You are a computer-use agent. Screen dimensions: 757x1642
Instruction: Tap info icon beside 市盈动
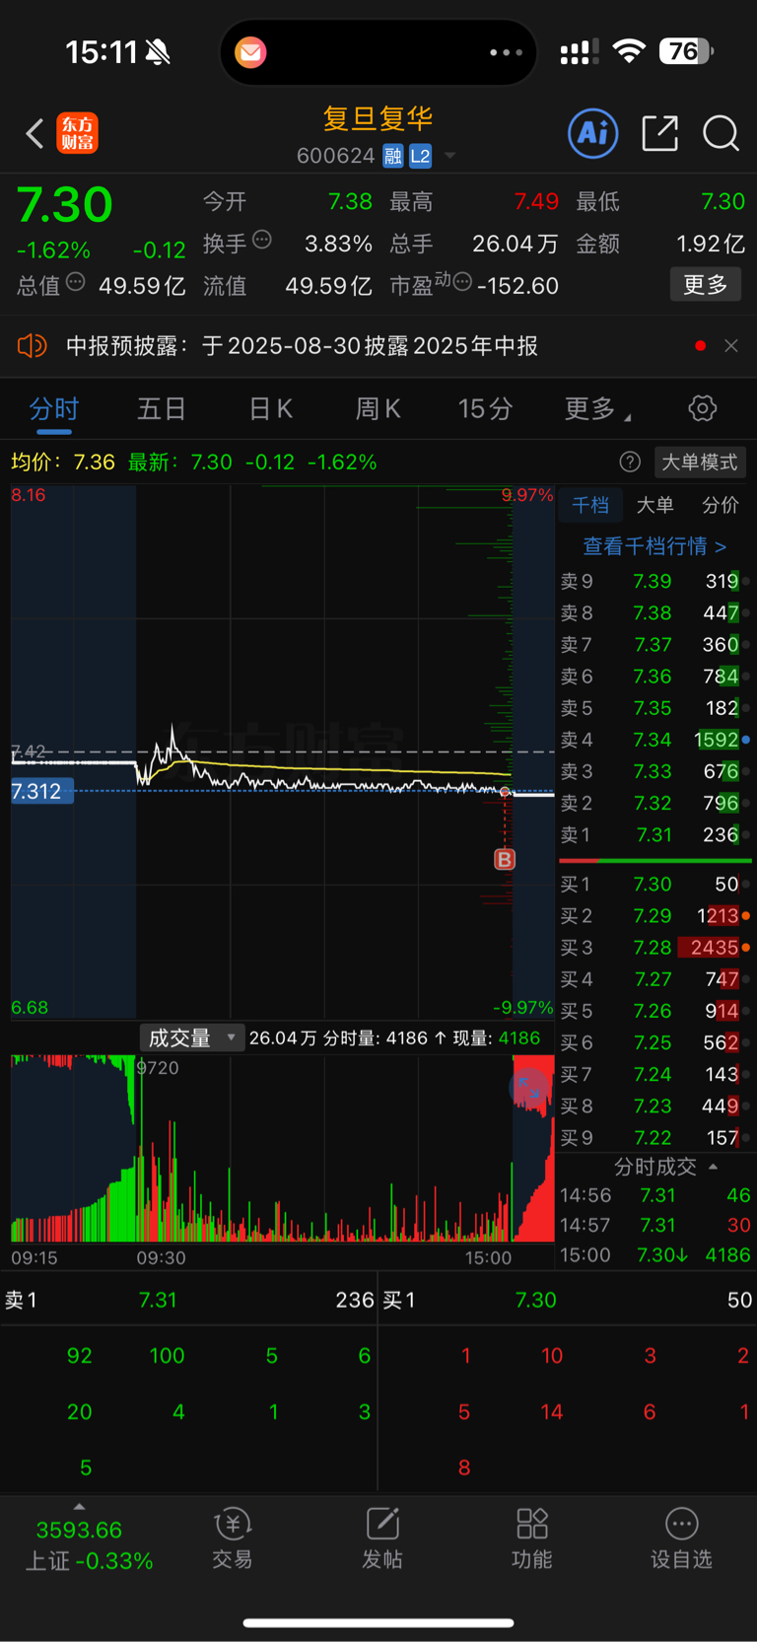[462, 282]
